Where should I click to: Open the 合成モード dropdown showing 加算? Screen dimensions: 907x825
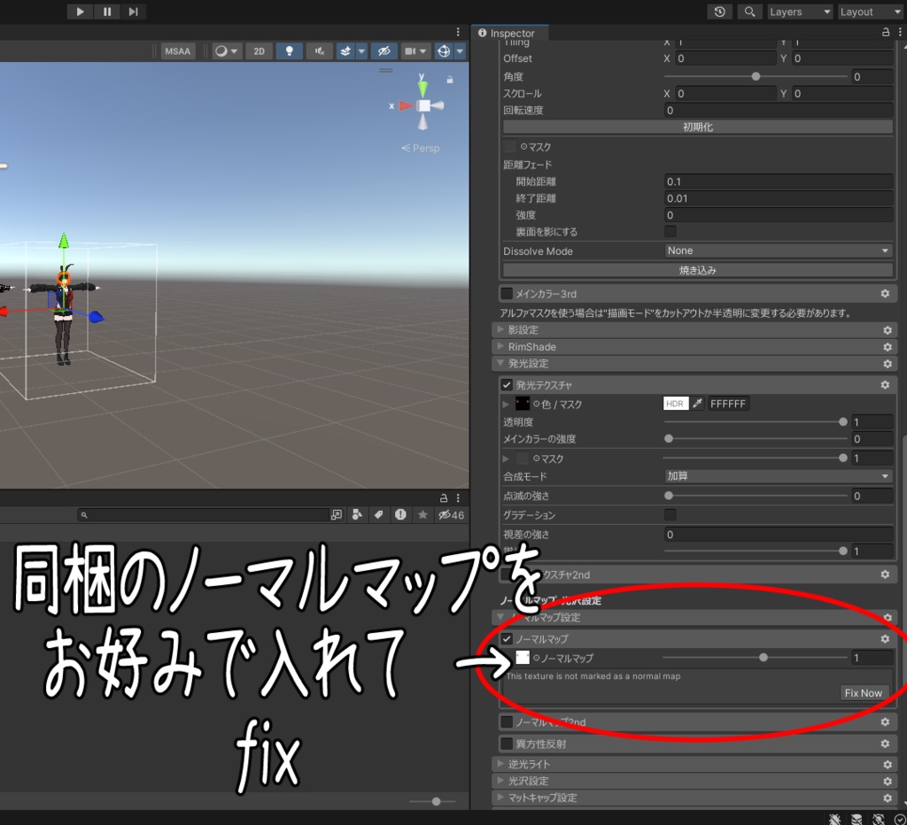(778, 475)
